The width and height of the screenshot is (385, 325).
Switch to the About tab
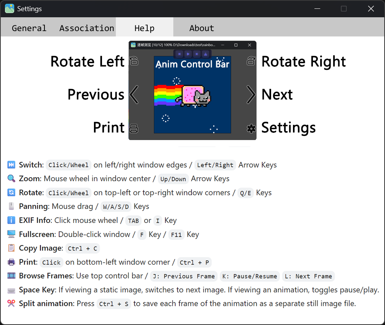pos(202,28)
